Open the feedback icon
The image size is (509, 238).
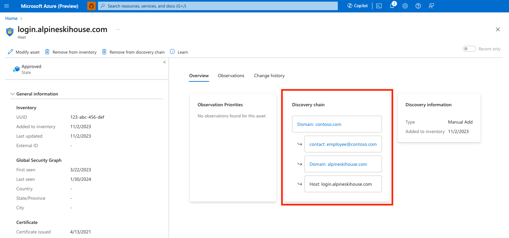coord(431,6)
